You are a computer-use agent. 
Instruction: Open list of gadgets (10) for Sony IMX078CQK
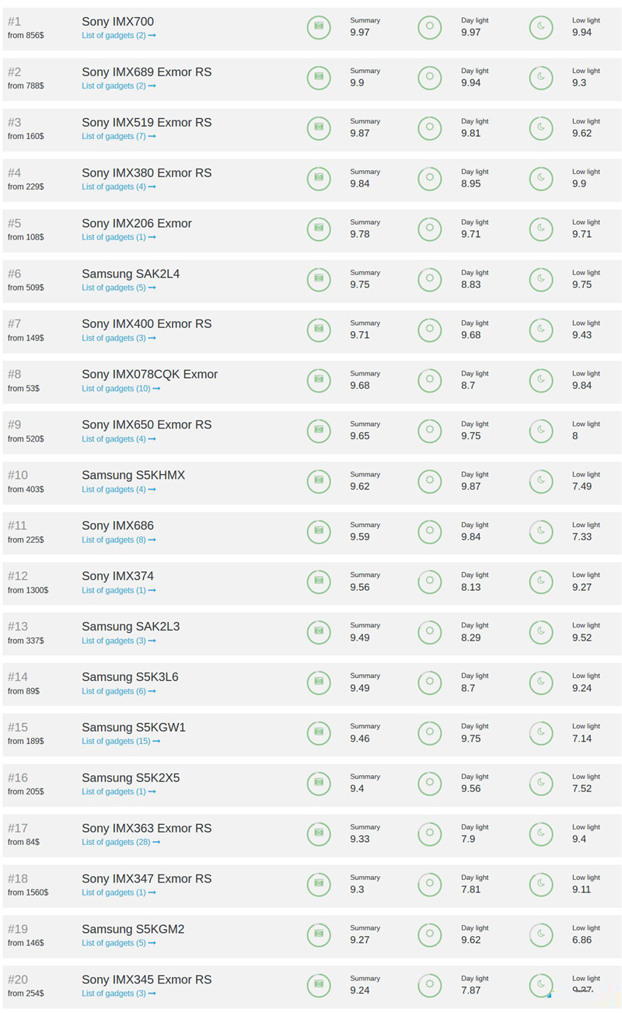point(121,389)
